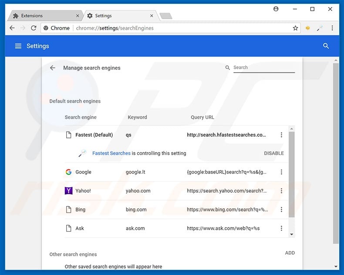This screenshot has width=344, height=275.
Task: Open the Fastest Searches extension link
Action: [111, 153]
